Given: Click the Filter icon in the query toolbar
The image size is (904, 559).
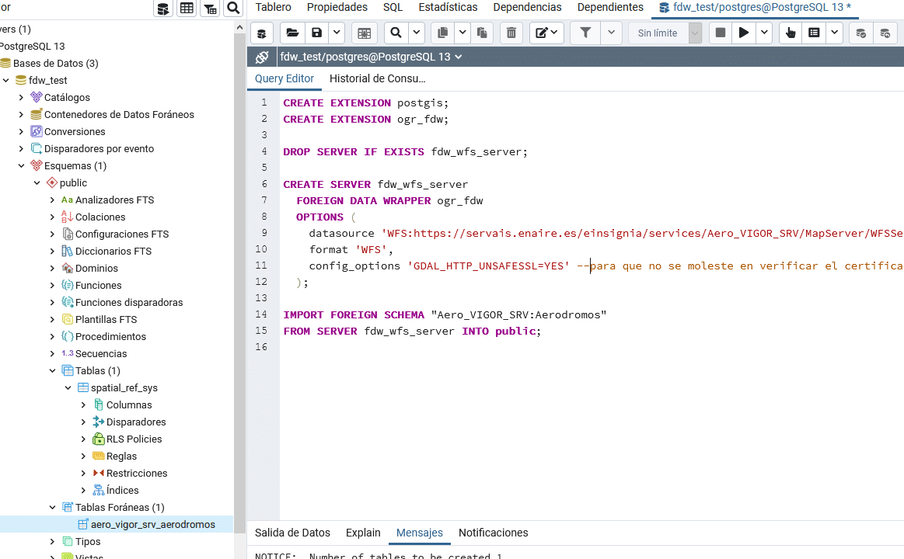Looking at the screenshot, I should point(584,33).
